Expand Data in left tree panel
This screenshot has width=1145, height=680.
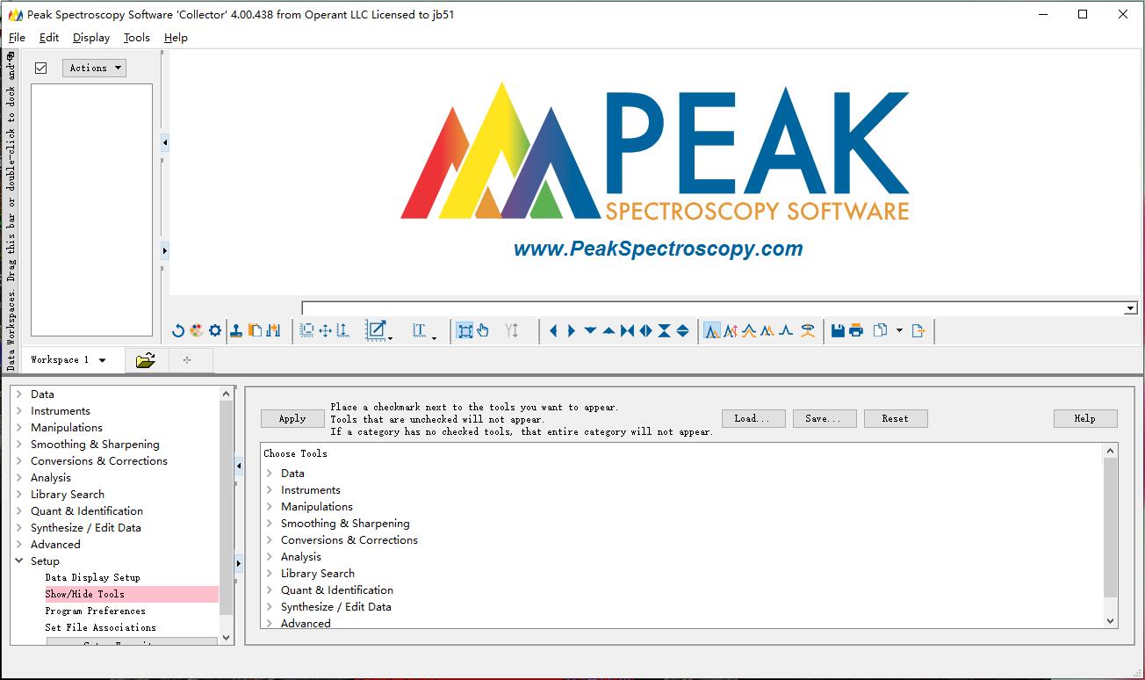[19, 394]
